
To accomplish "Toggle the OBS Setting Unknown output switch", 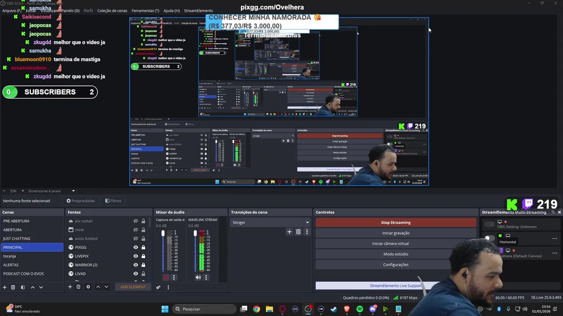I will pos(489,224).
